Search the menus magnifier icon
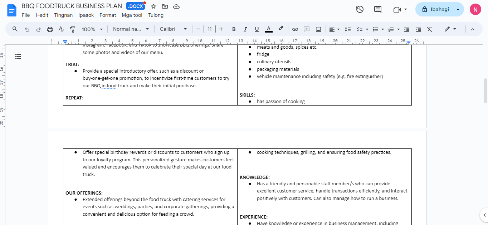The width and height of the screenshot is (488, 225). (15, 29)
